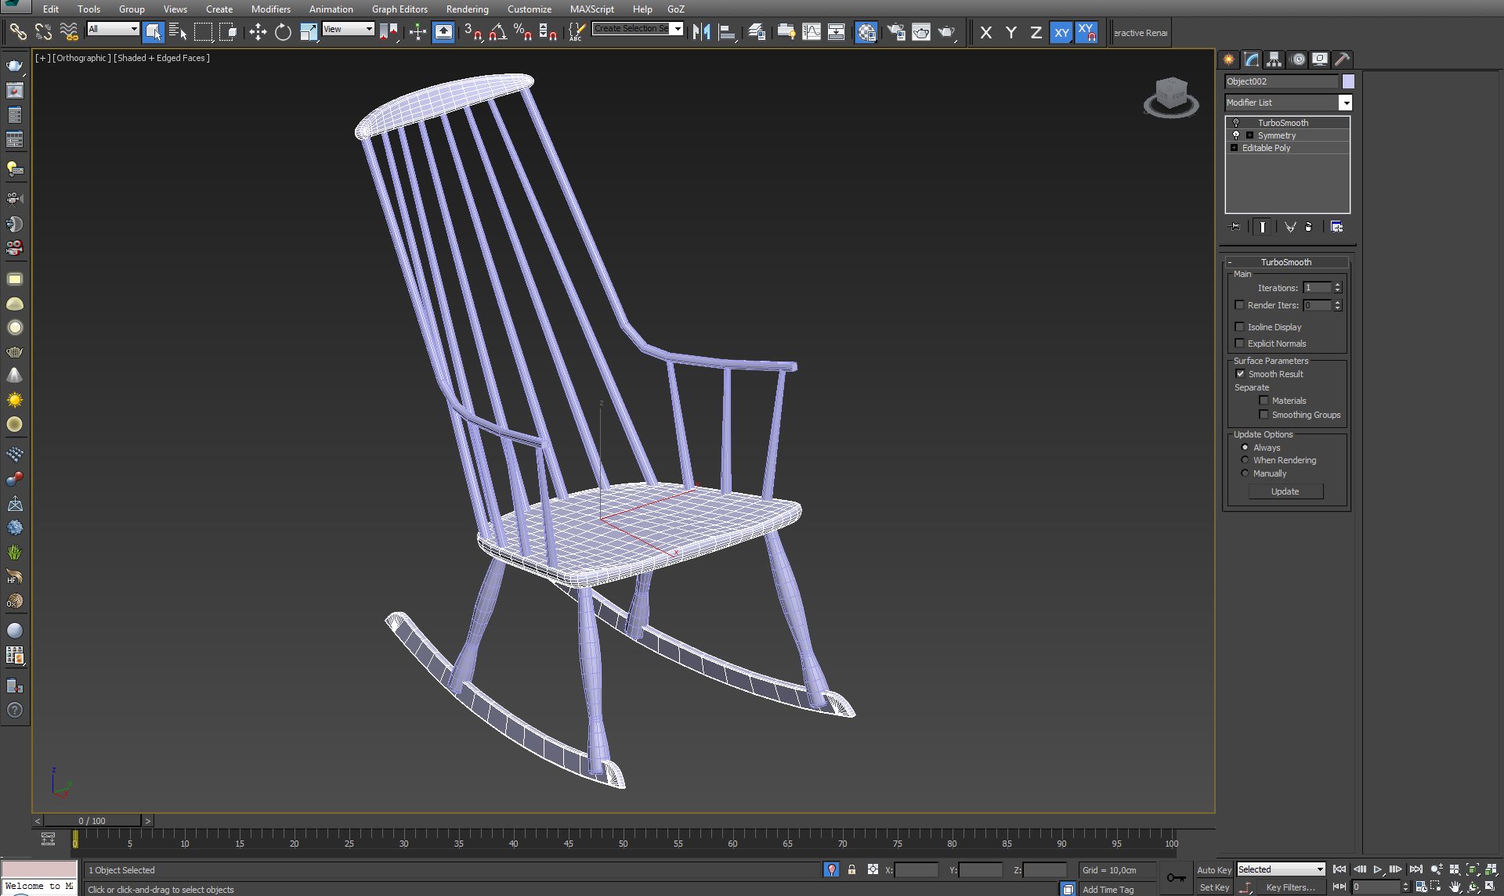Open the MAXScript menu
The width and height of the screenshot is (1504, 896).
591,9
